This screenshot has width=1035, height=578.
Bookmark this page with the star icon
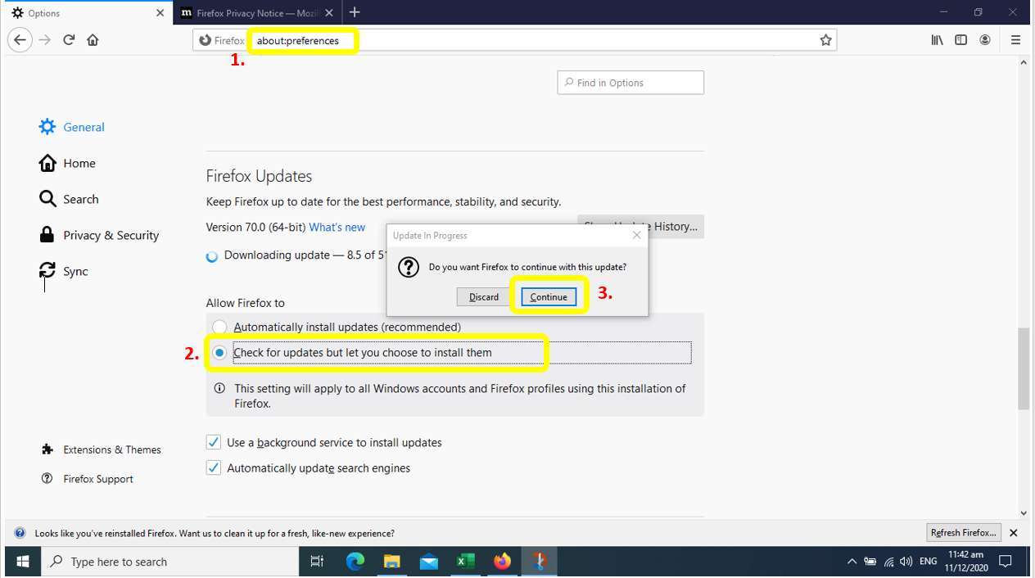pyautogui.click(x=825, y=40)
